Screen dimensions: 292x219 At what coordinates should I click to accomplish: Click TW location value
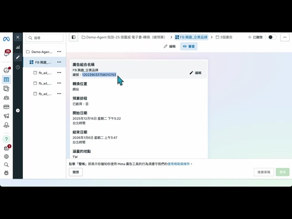pyautogui.click(x=75, y=157)
